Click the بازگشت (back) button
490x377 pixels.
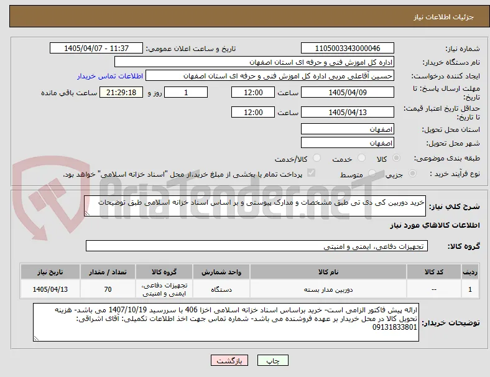[x=229, y=360]
